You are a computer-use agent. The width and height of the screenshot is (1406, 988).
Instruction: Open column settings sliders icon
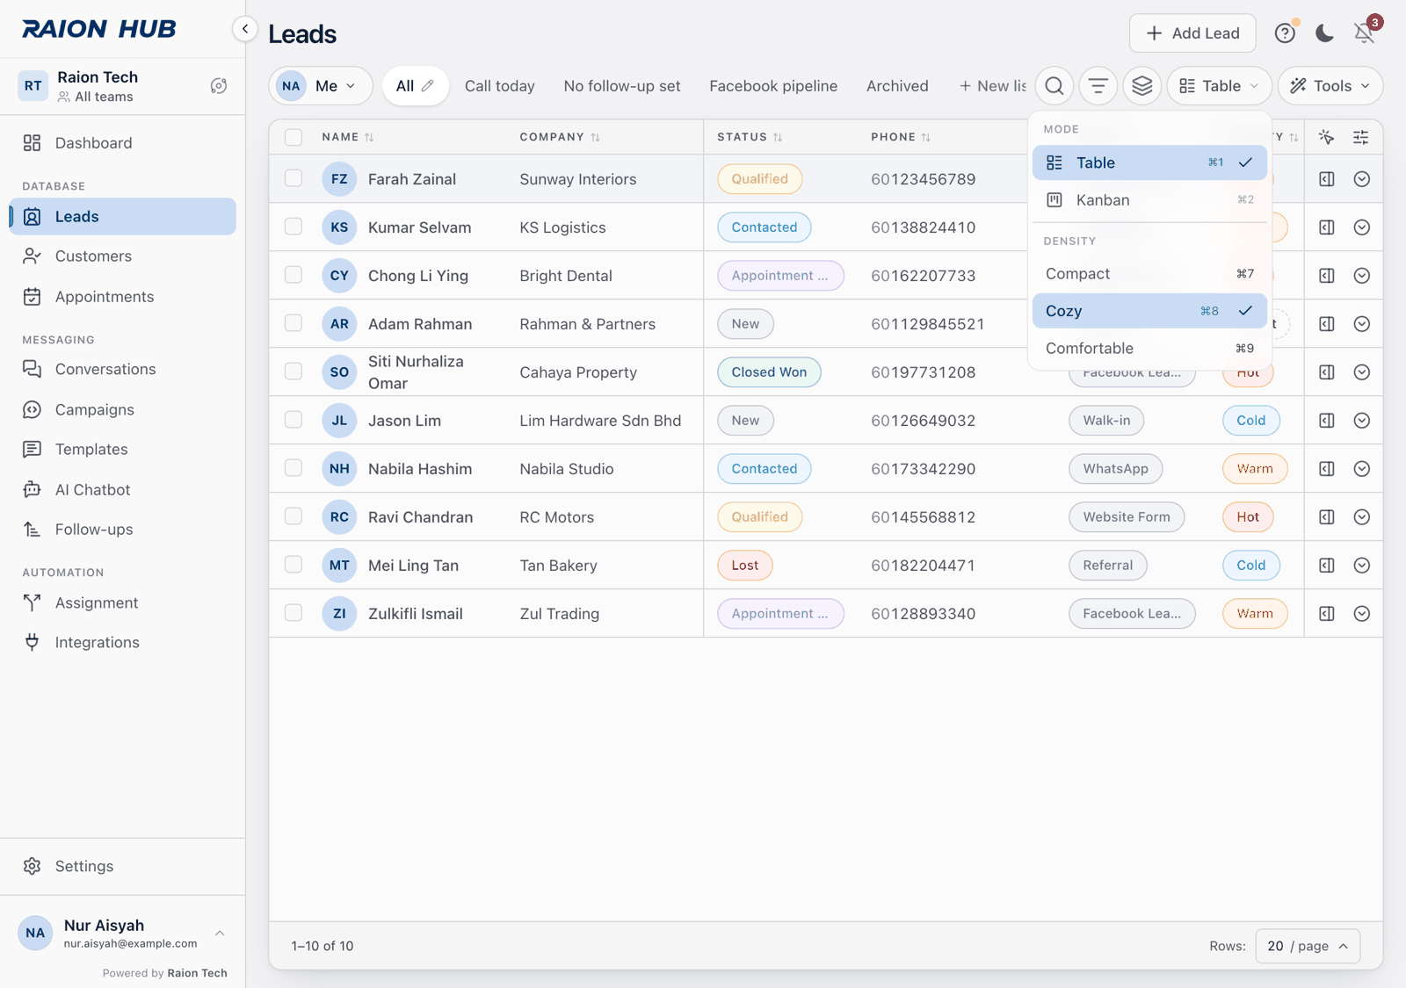click(x=1360, y=137)
